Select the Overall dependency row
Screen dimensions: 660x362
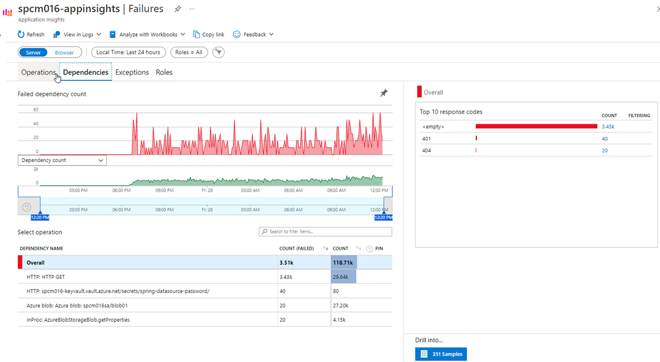coord(205,262)
